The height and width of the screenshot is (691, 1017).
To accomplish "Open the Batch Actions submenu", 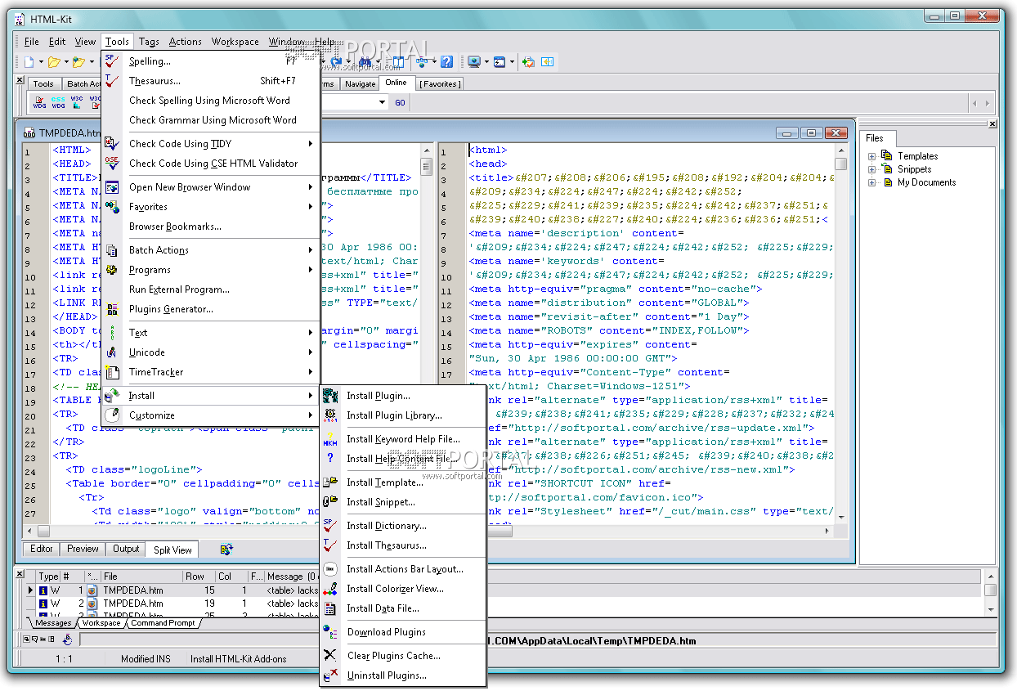I will [x=210, y=250].
